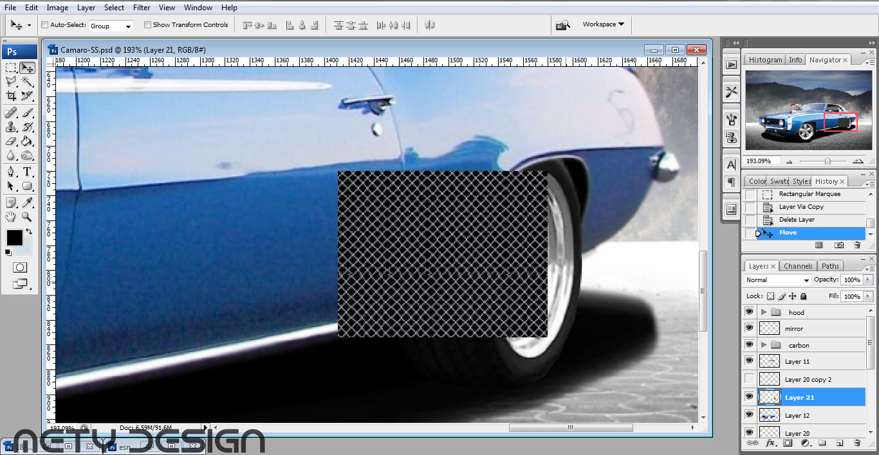The width and height of the screenshot is (879, 455).
Task: Select the Zoom magnifier tool
Action: coord(27,217)
